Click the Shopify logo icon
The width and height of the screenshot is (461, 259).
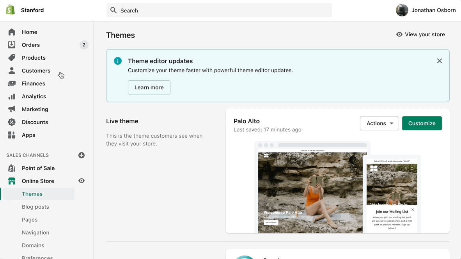(x=11, y=10)
